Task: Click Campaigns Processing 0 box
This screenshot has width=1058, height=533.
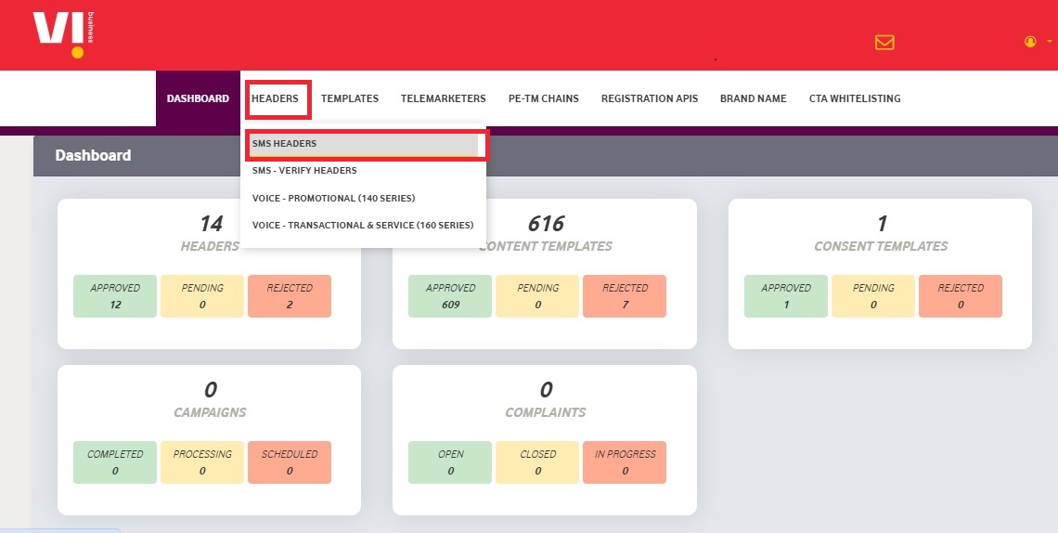Action: click(202, 462)
